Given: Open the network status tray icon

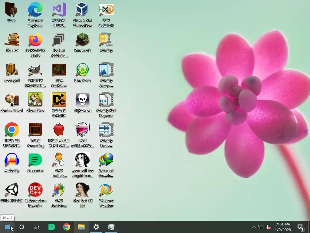Looking at the screenshot, I should [x=261, y=227].
